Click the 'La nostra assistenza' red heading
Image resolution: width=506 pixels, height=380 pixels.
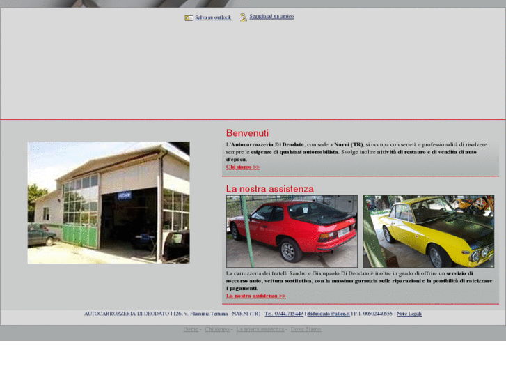(x=270, y=188)
